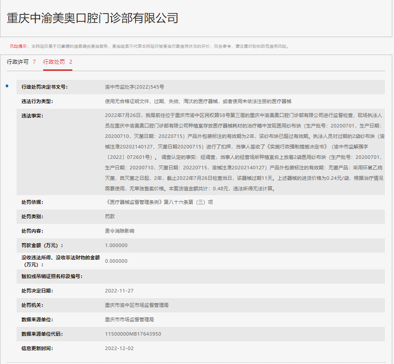This screenshot has width=394, height=364.
Task: Click the company name 重庆中渝美奥口腔门诊部有限公司 heading
Action: pos(92,18)
